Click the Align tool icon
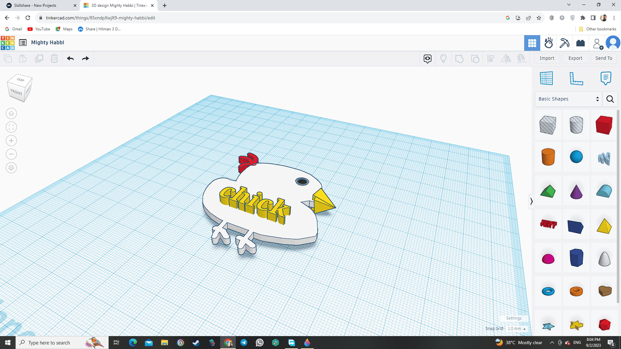Viewport: 621px width, 349px height. coord(491,59)
